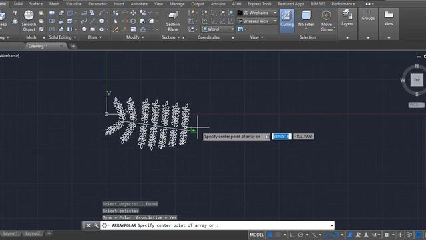Toggle snap mode in status bar
The height and width of the screenshot is (240, 426).
(278, 235)
